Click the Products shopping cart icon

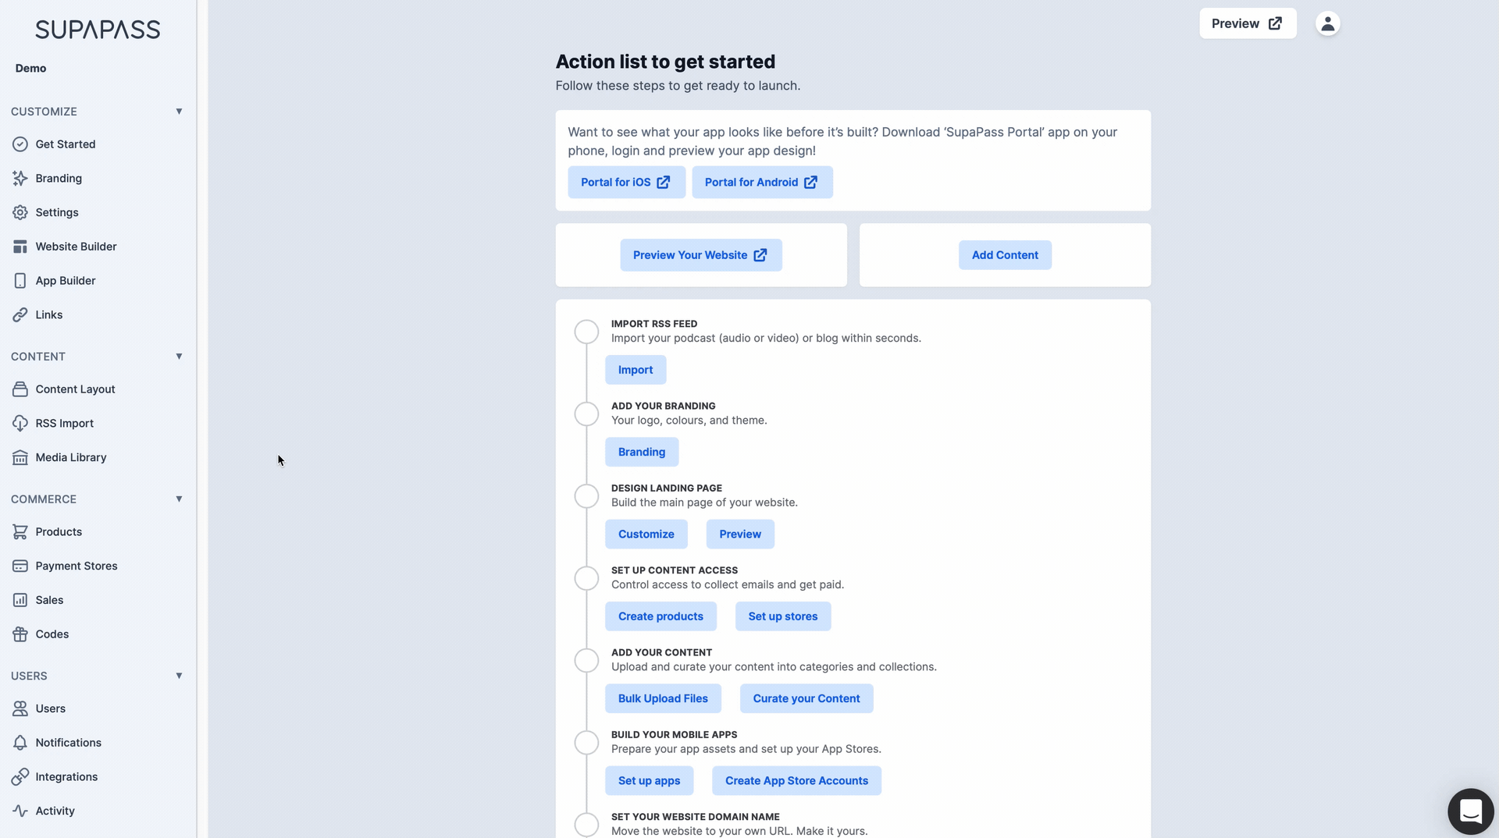(20, 531)
